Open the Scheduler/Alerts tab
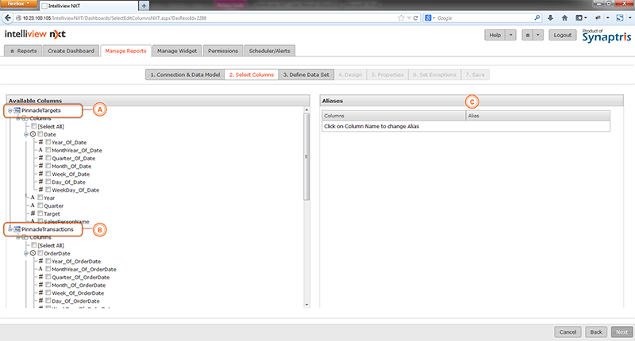The height and width of the screenshot is (341, 635). click(270, 51)
